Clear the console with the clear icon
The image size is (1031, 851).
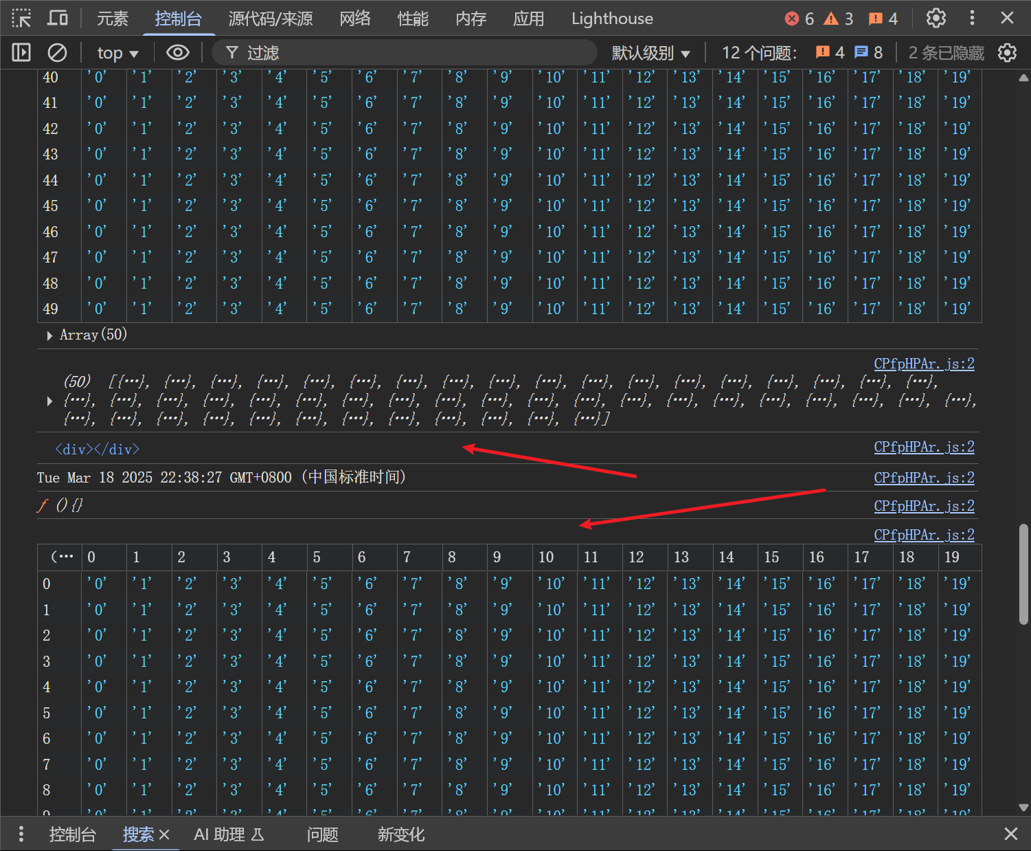(57, 52)
